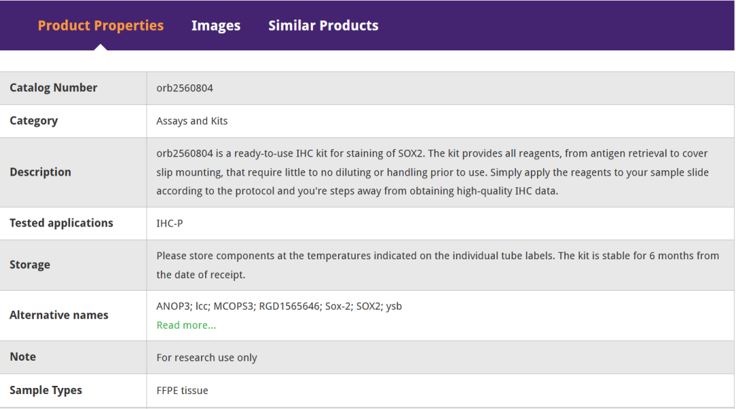Click the ANOP3; lcc; MCOPS3 names list
Screen dimensions: 736x409
tap(279, 306)
